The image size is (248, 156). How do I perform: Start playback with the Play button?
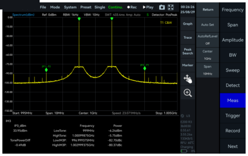[x=148, y=7]
